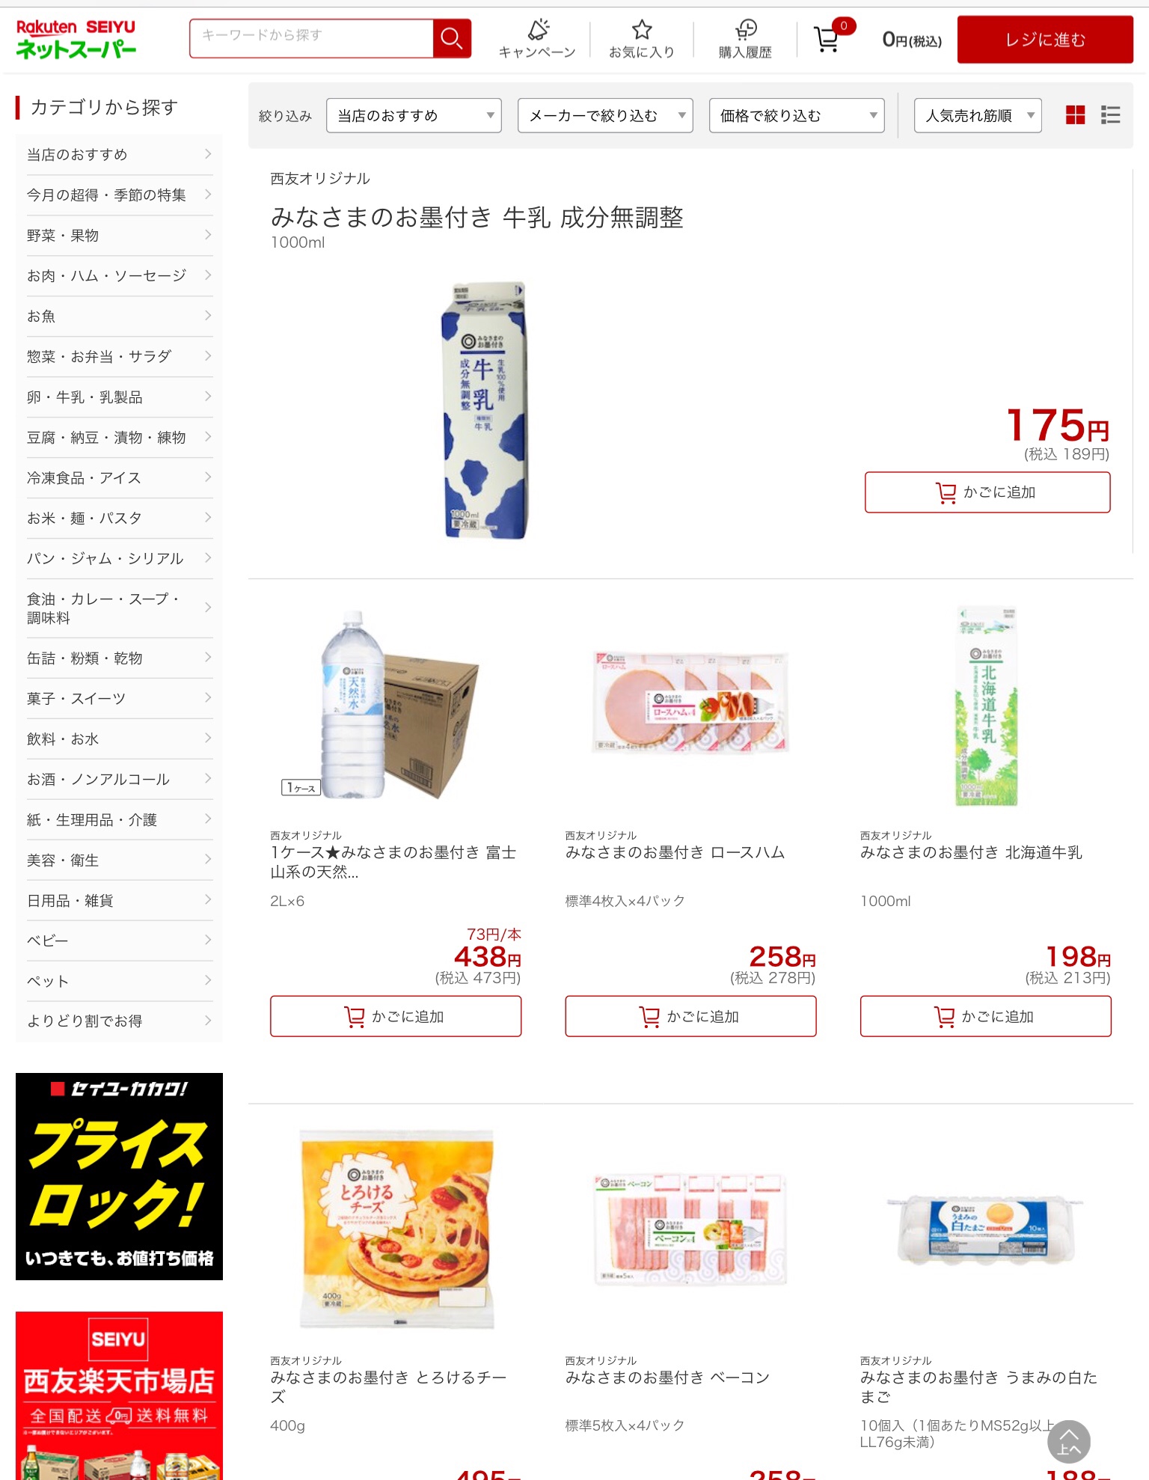Screen dimensions: 1149x1480
Task: Open the shopping cart icon
Action: point(828,39)
